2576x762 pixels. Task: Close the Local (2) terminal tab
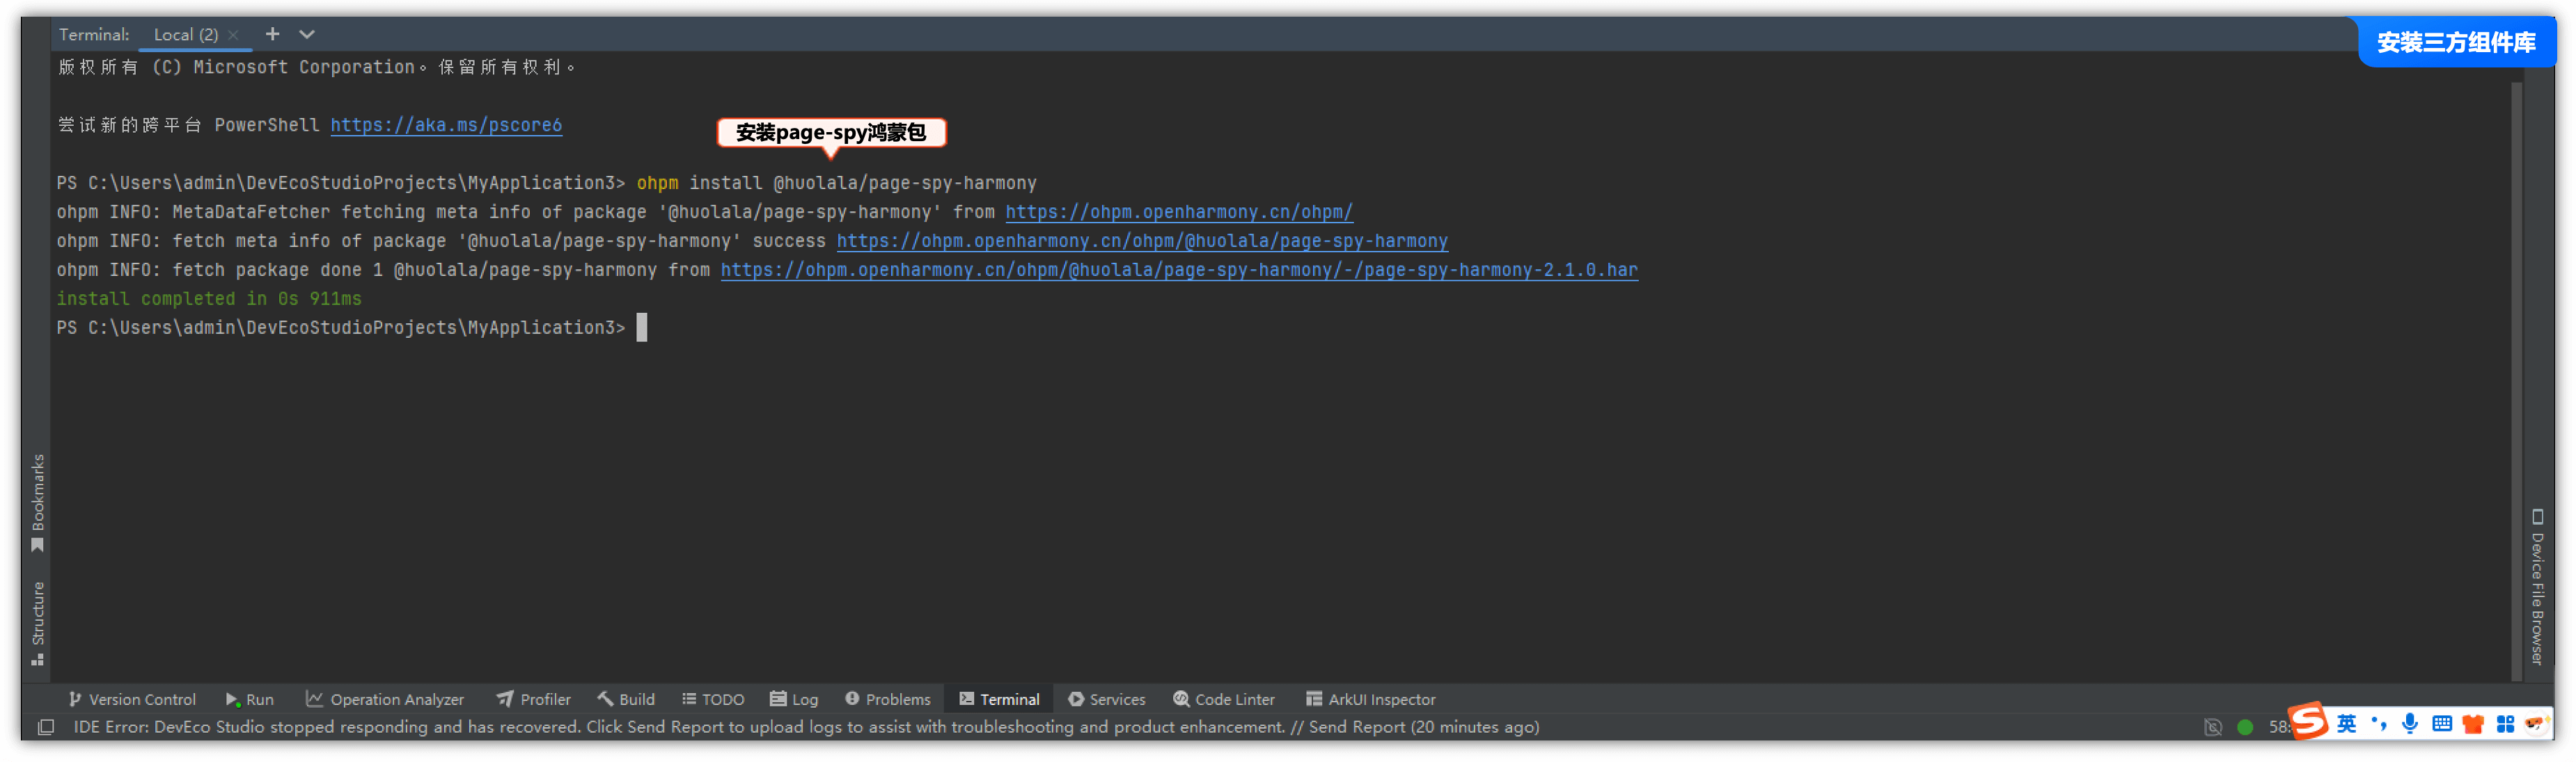(233, 35)
